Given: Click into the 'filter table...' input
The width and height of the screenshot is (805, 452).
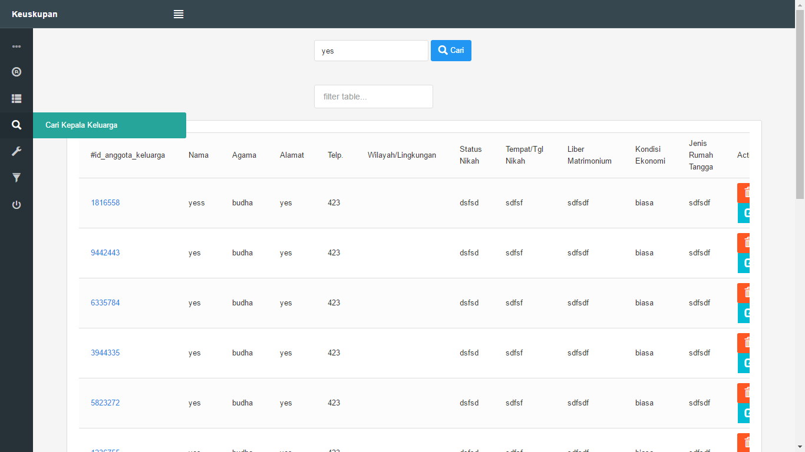Looking at the screenshot, I should tap(374, 97).
